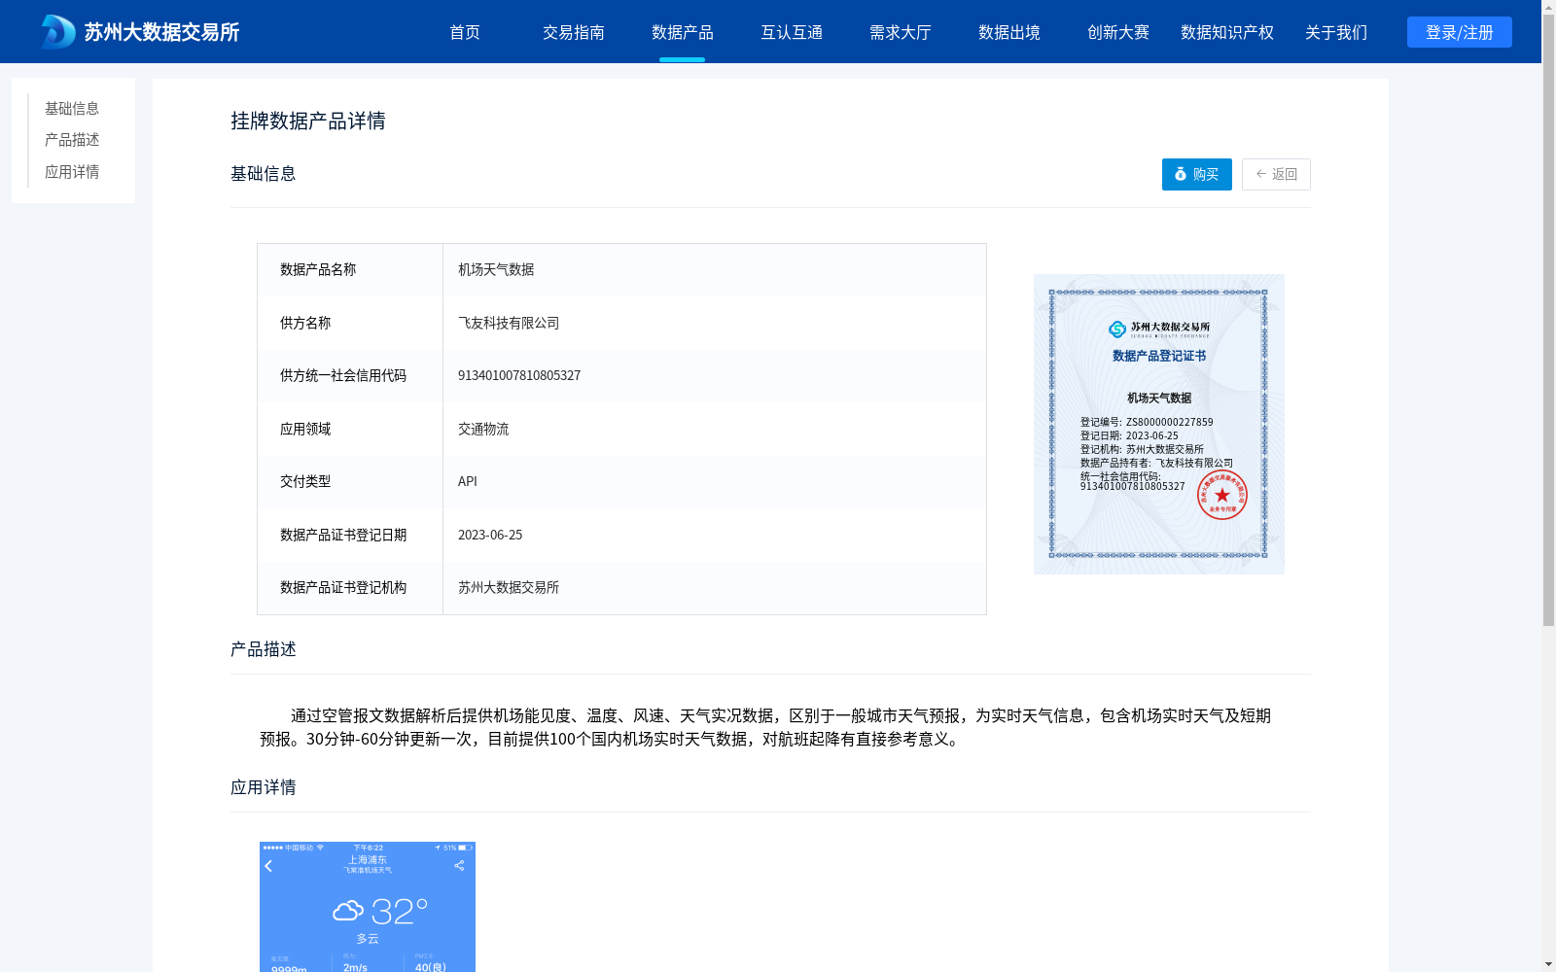Click the 应用详情 section heading in content
Image resolution: width=1556 pixels, height=972 pixels.
[x=264, y=787]
